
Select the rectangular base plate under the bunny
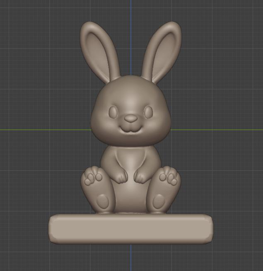(130, 229)
